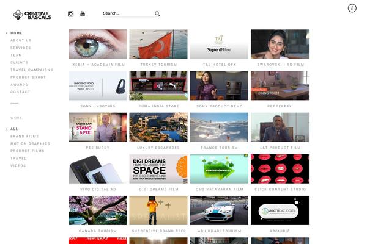
Task: Filter work by Product Films
Action: coord(28,151)
